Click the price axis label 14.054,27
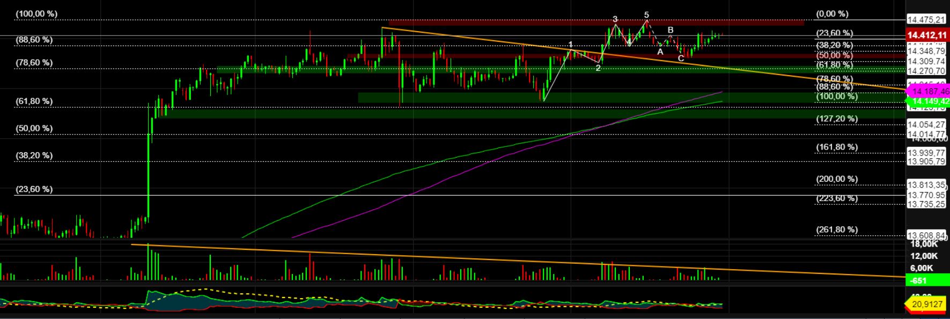This screenshot has height=319, width=950. 926,124
